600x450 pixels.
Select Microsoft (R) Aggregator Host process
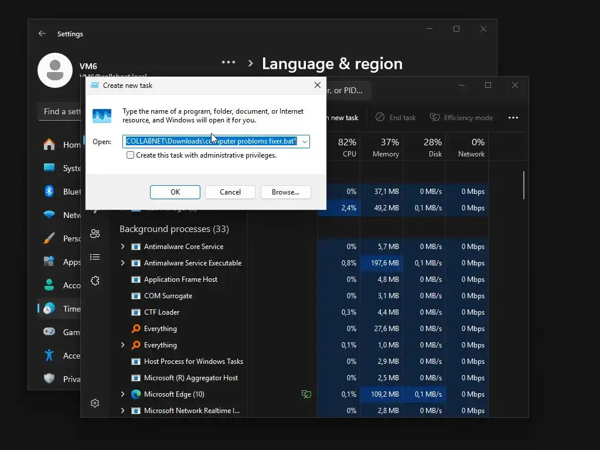190,378
